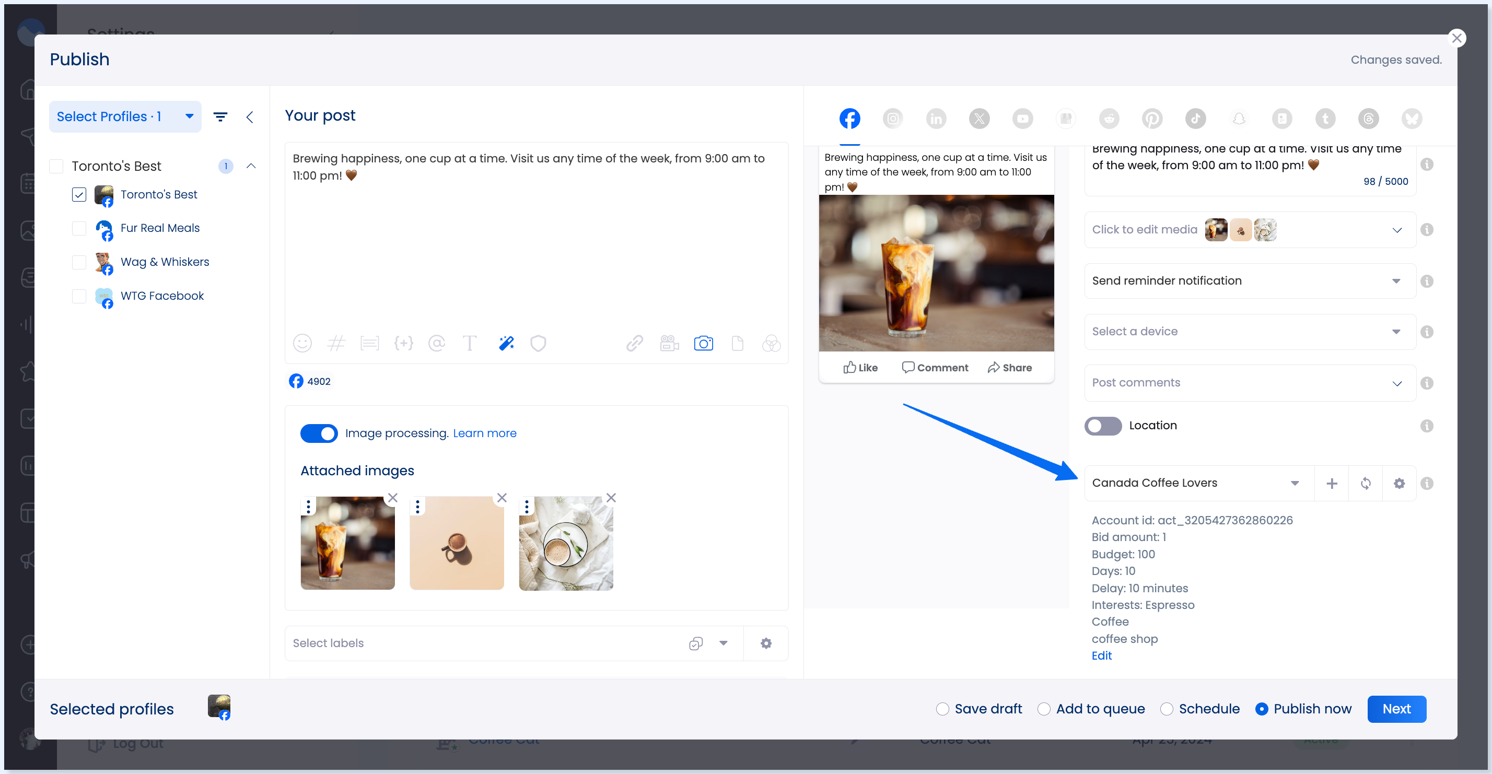Select the Publish now option
The image size is (1492, 774).
1262,709
